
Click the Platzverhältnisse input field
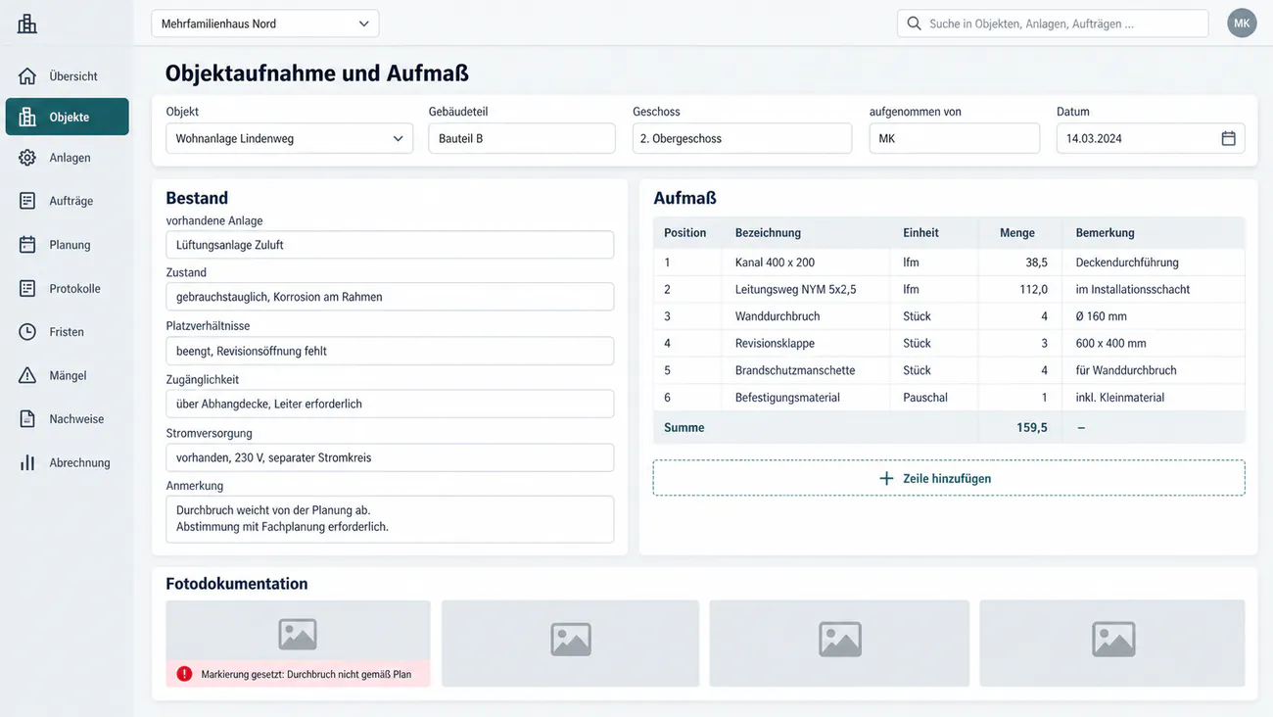click(390, 351)
